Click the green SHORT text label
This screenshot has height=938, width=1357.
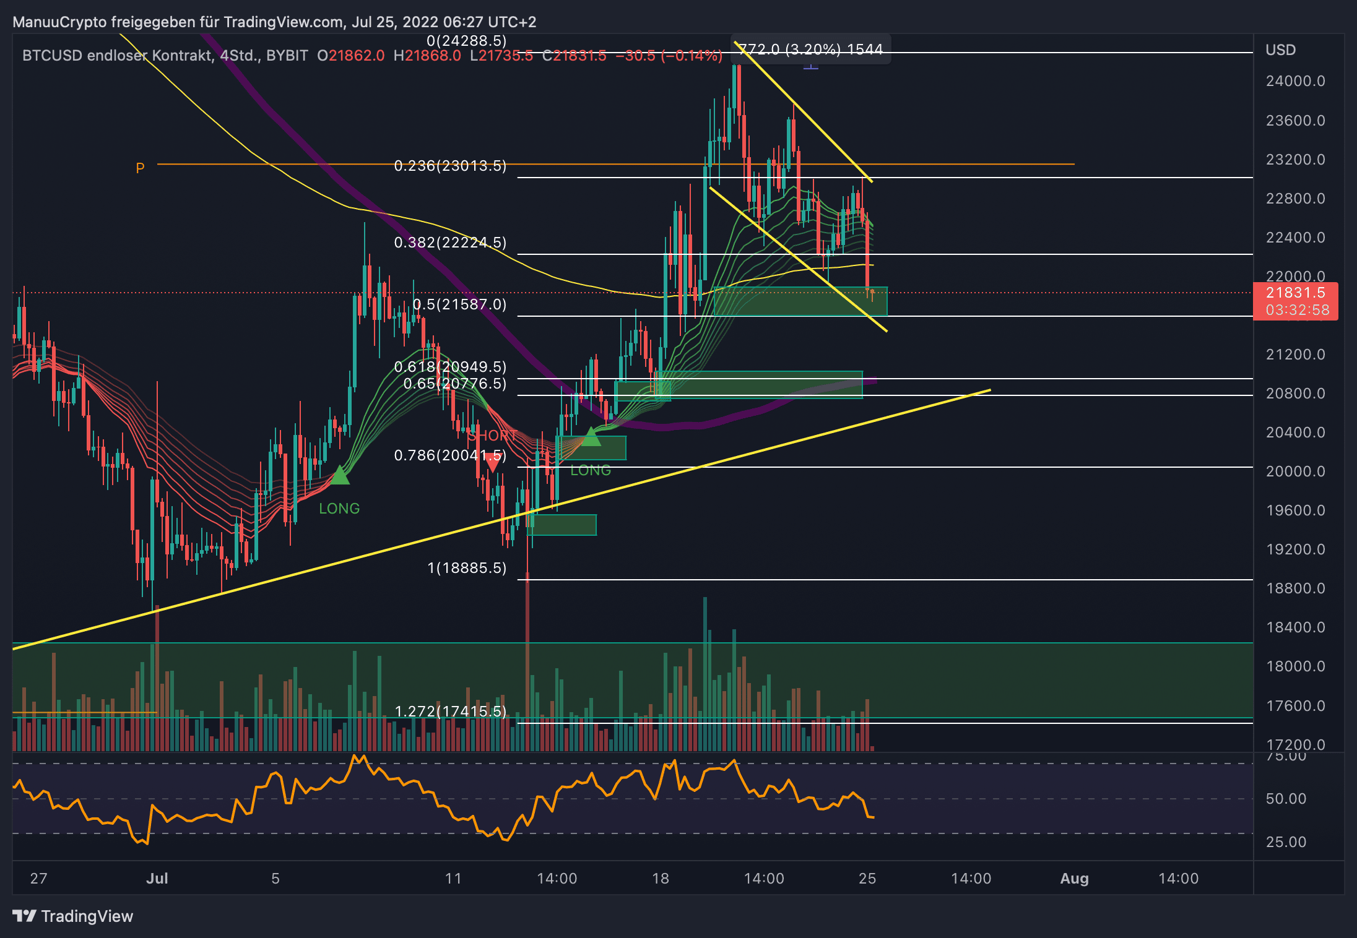click(493, 436)
